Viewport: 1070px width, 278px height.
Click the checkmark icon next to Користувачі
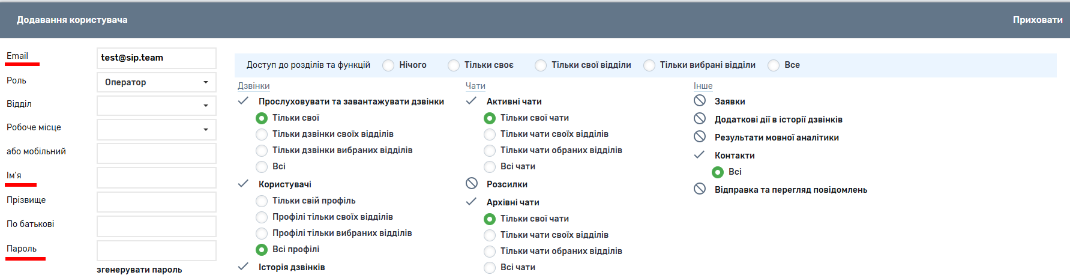[x=243, y=184]
